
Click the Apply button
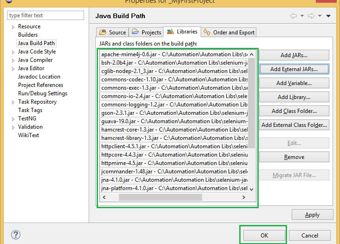click(x=312, y=215)
